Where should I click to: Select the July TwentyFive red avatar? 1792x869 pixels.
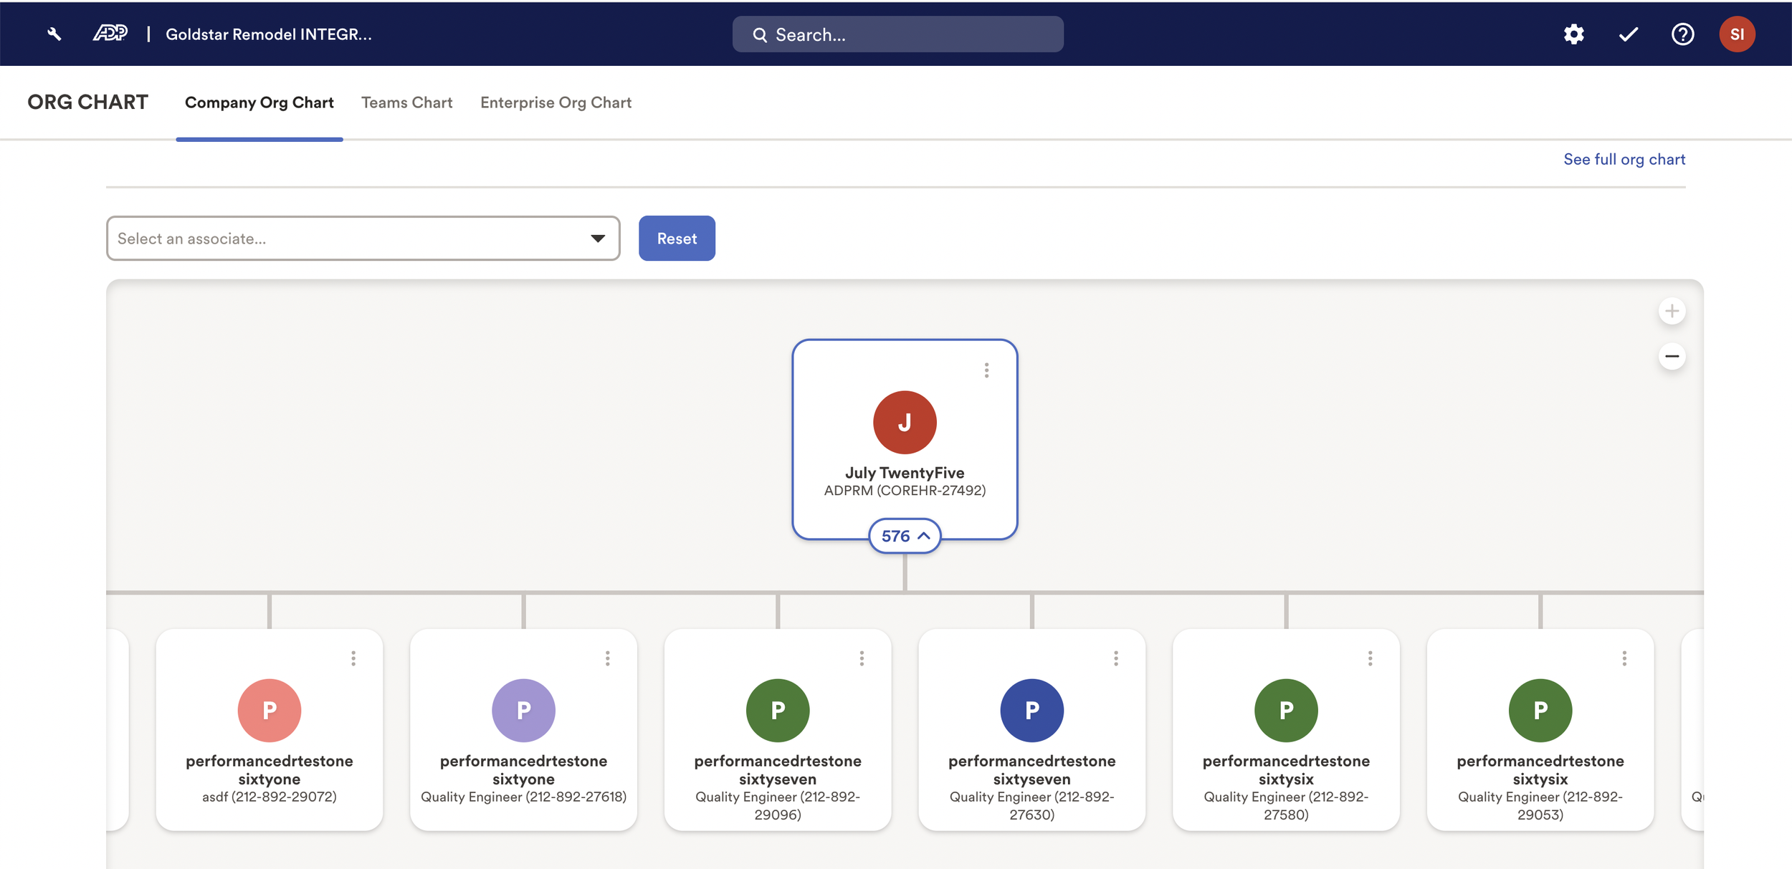coord(904,422)
